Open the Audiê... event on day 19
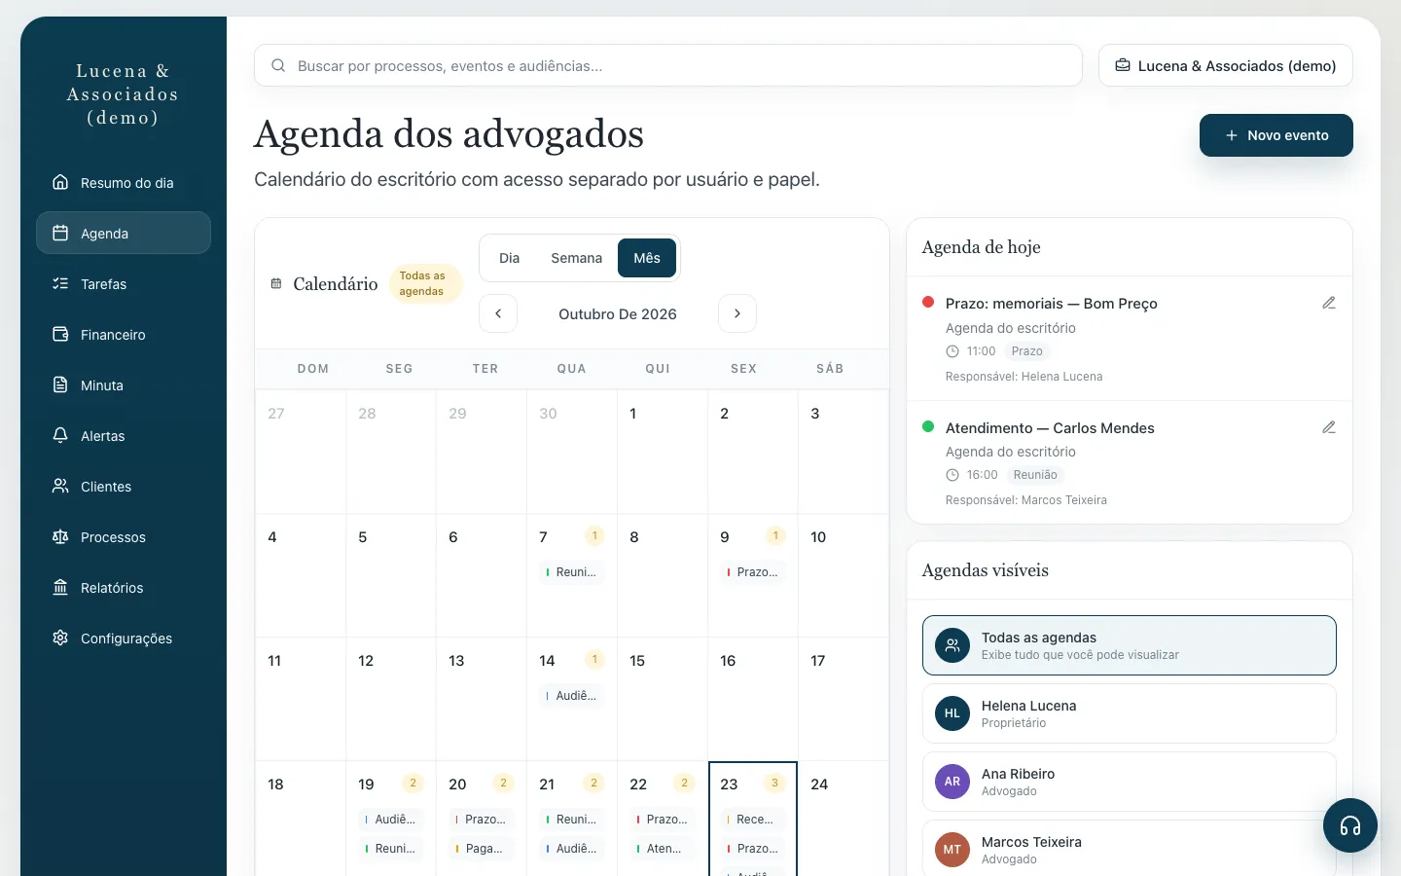The image size is (1401, 876). pyautogui.click(x=391, y=820)
